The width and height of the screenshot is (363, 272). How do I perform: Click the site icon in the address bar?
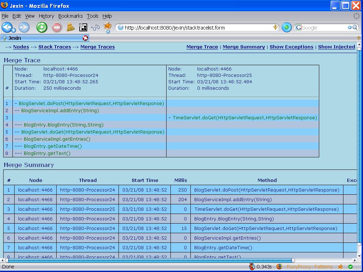(120, 27)
